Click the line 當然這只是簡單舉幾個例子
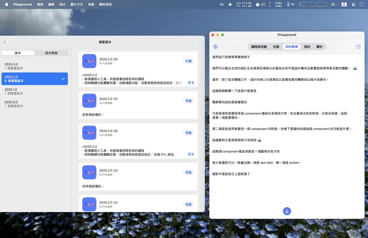 [231, 57]
